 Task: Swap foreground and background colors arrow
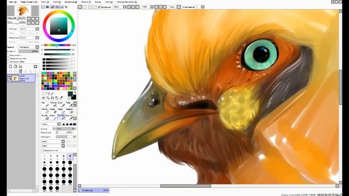75,93
